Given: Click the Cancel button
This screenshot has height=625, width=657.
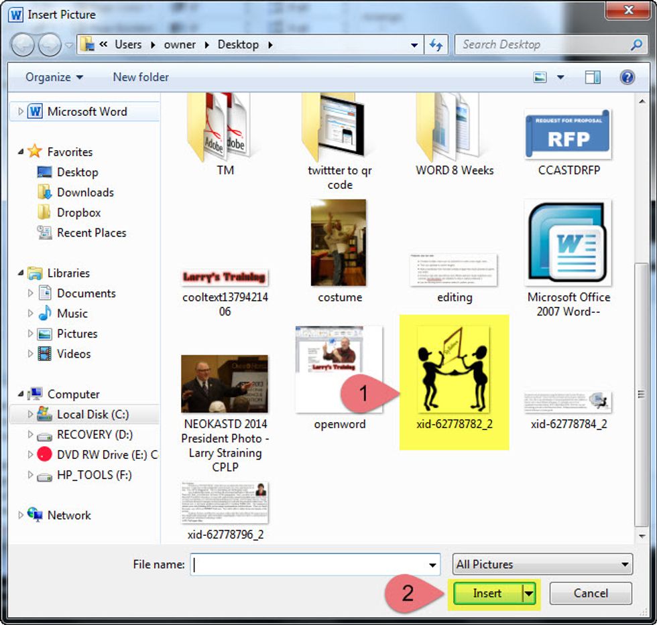Looking at the screenshot, I should pos(591,594).
